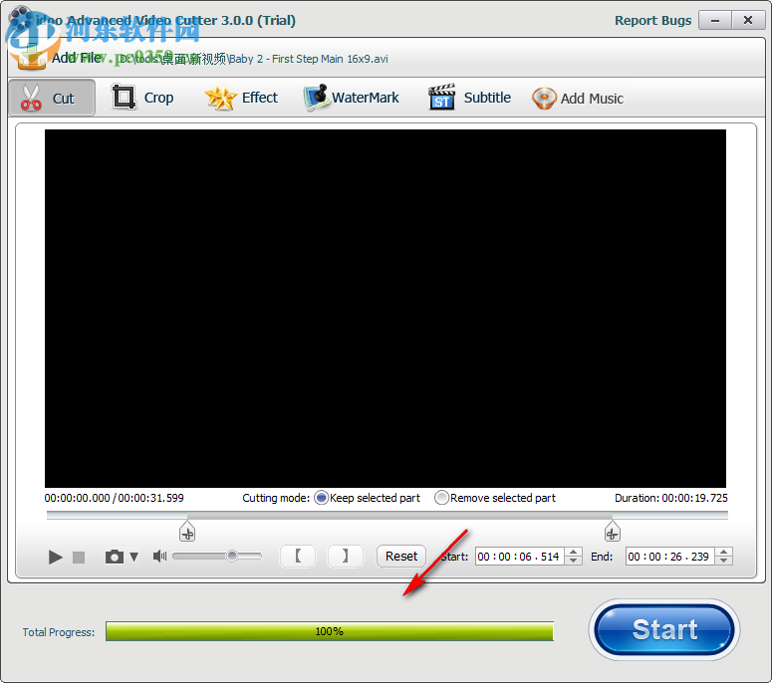Image resolution: width=772 pixels, height=683 pixels.
Task: Switch to the Add Music tab
Action: point(578,99)
